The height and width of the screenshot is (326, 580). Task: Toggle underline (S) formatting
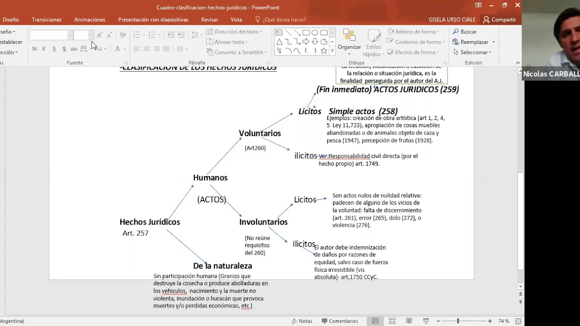click(x=54, y=49)
